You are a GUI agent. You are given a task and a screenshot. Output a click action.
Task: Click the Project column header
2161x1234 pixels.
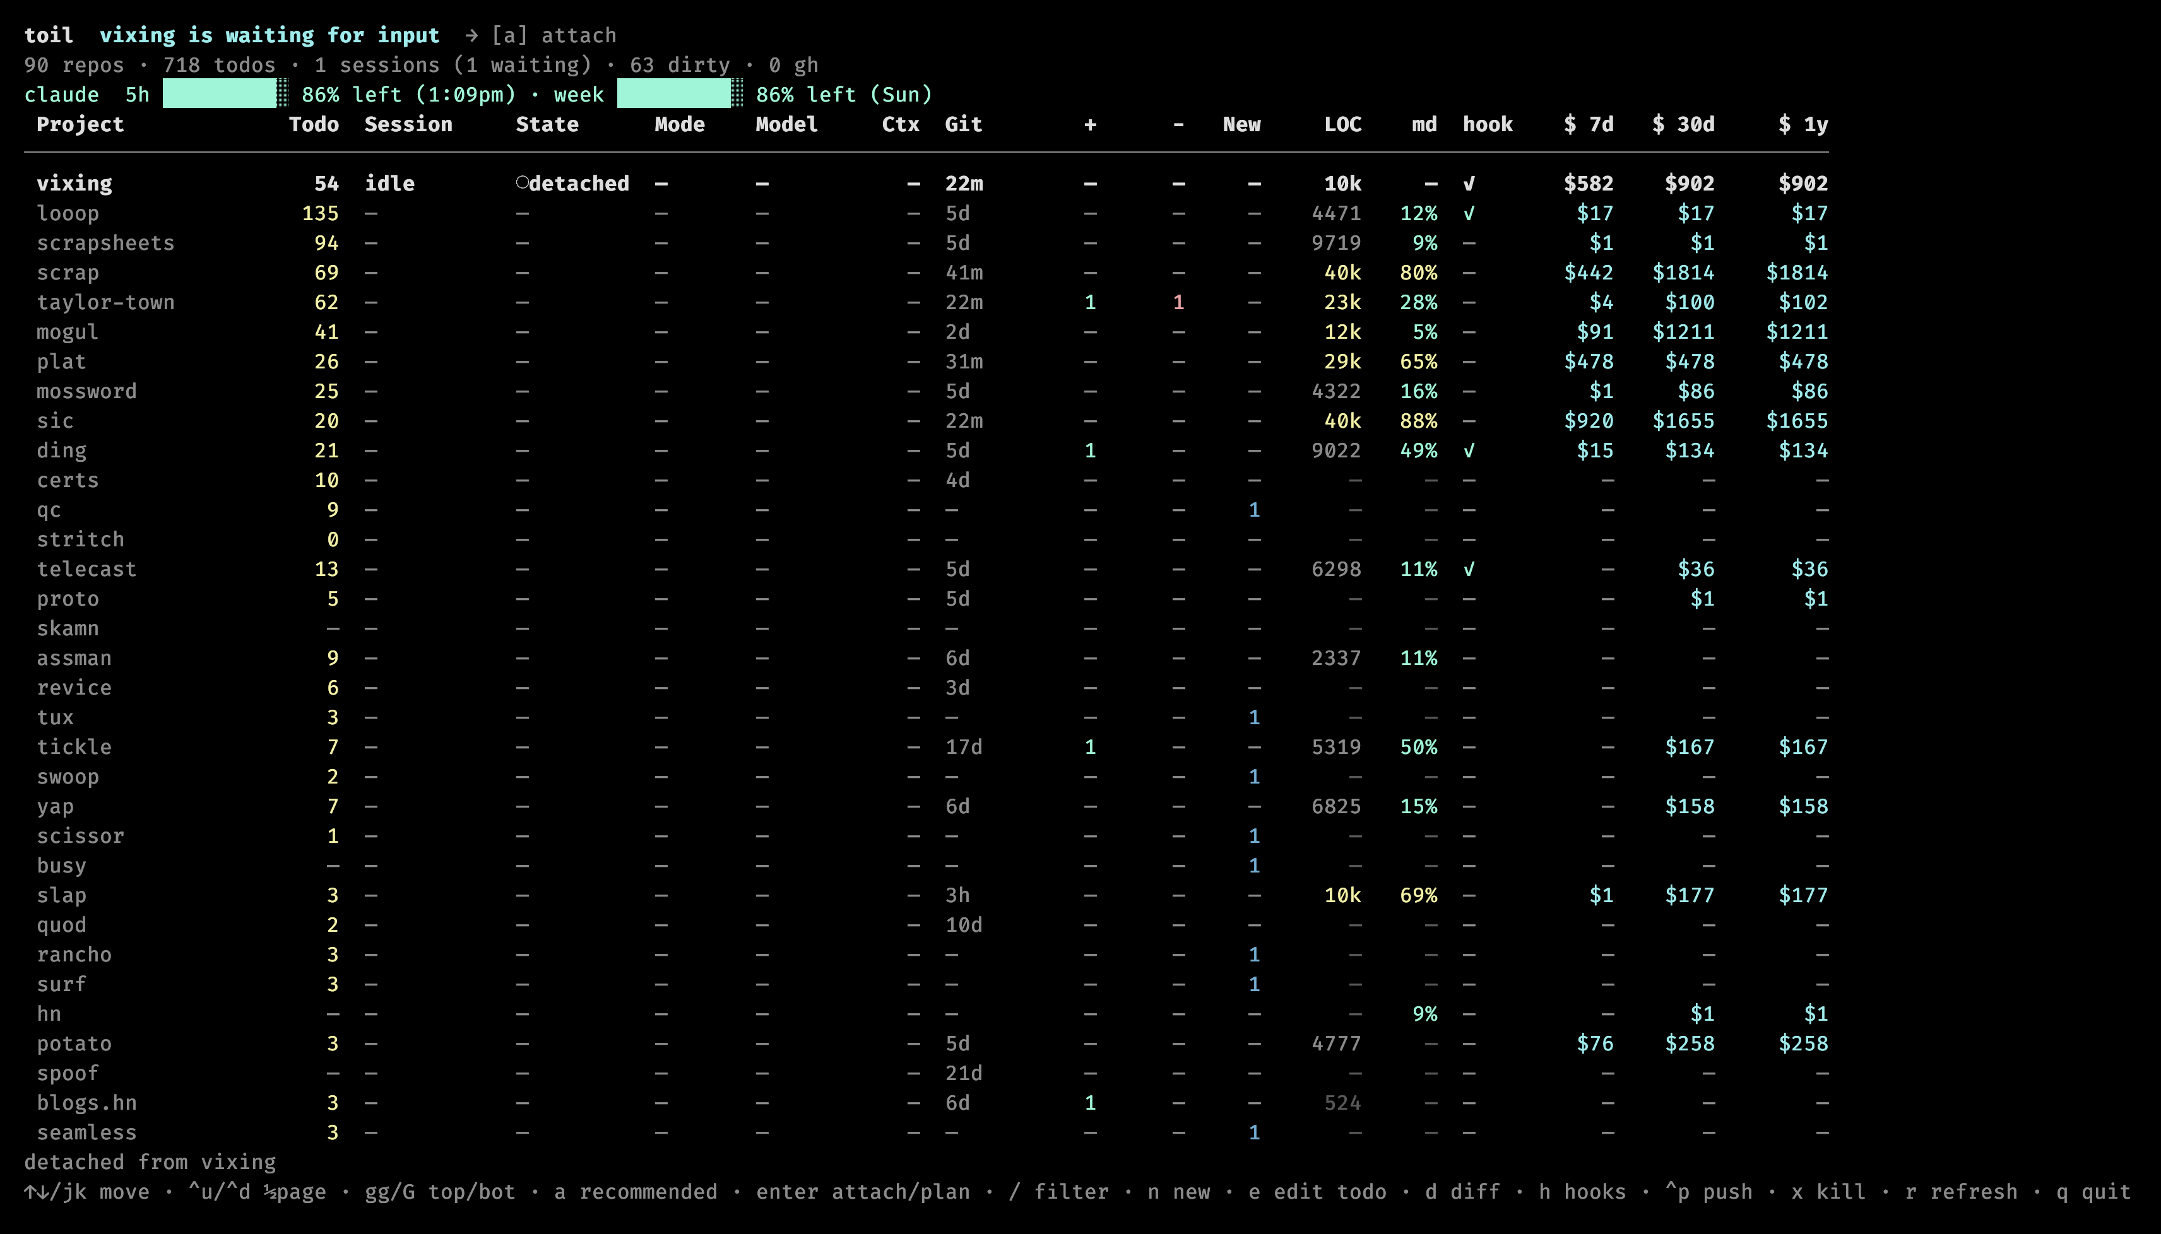click(x=81, y=124)
